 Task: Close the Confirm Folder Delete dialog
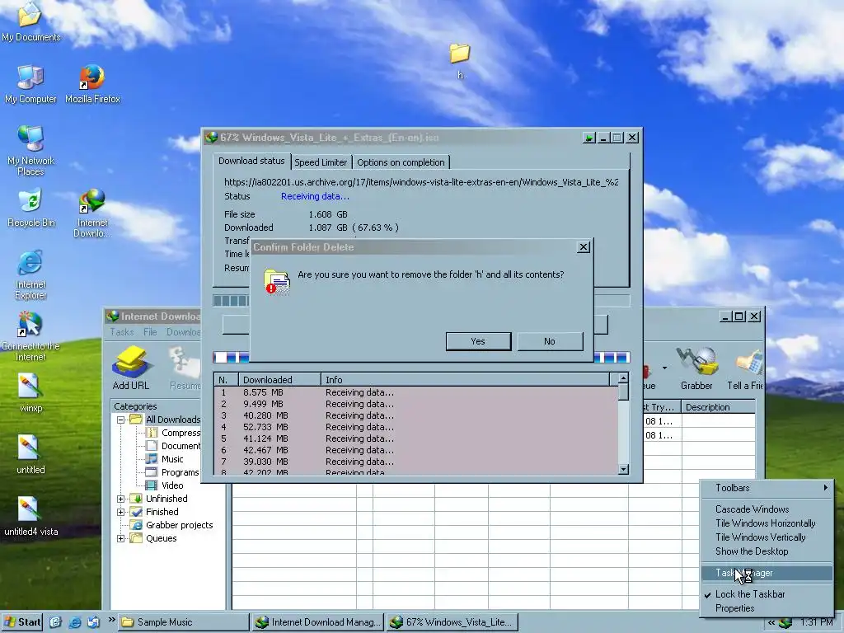pos(584,247)
